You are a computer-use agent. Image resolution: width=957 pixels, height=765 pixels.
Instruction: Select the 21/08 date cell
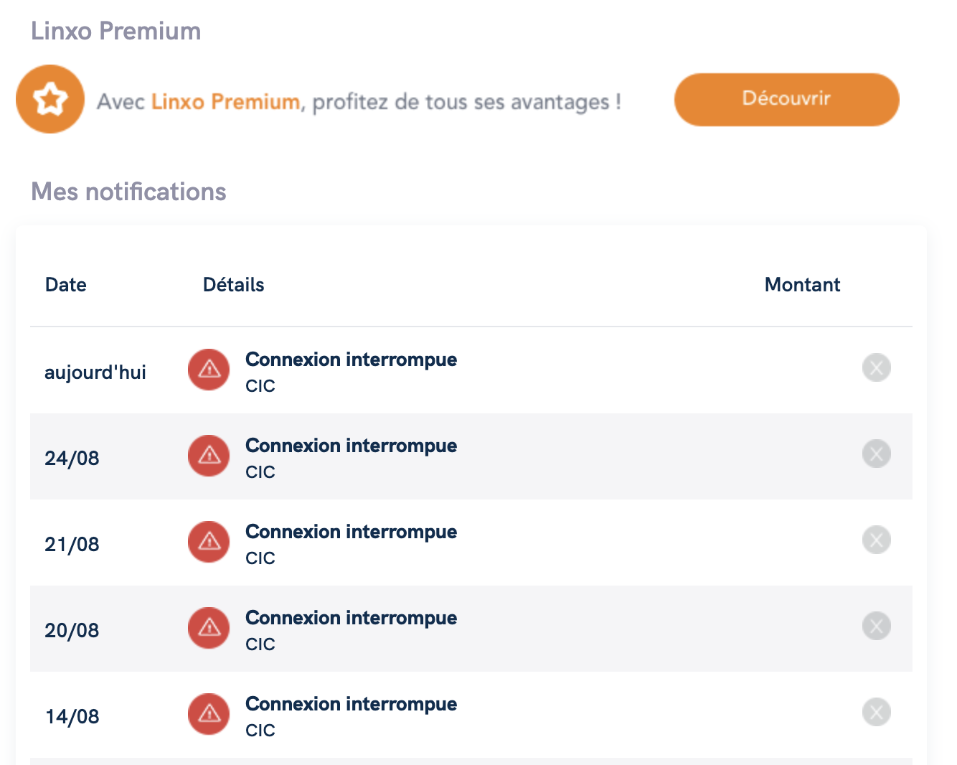pos(72,545)
